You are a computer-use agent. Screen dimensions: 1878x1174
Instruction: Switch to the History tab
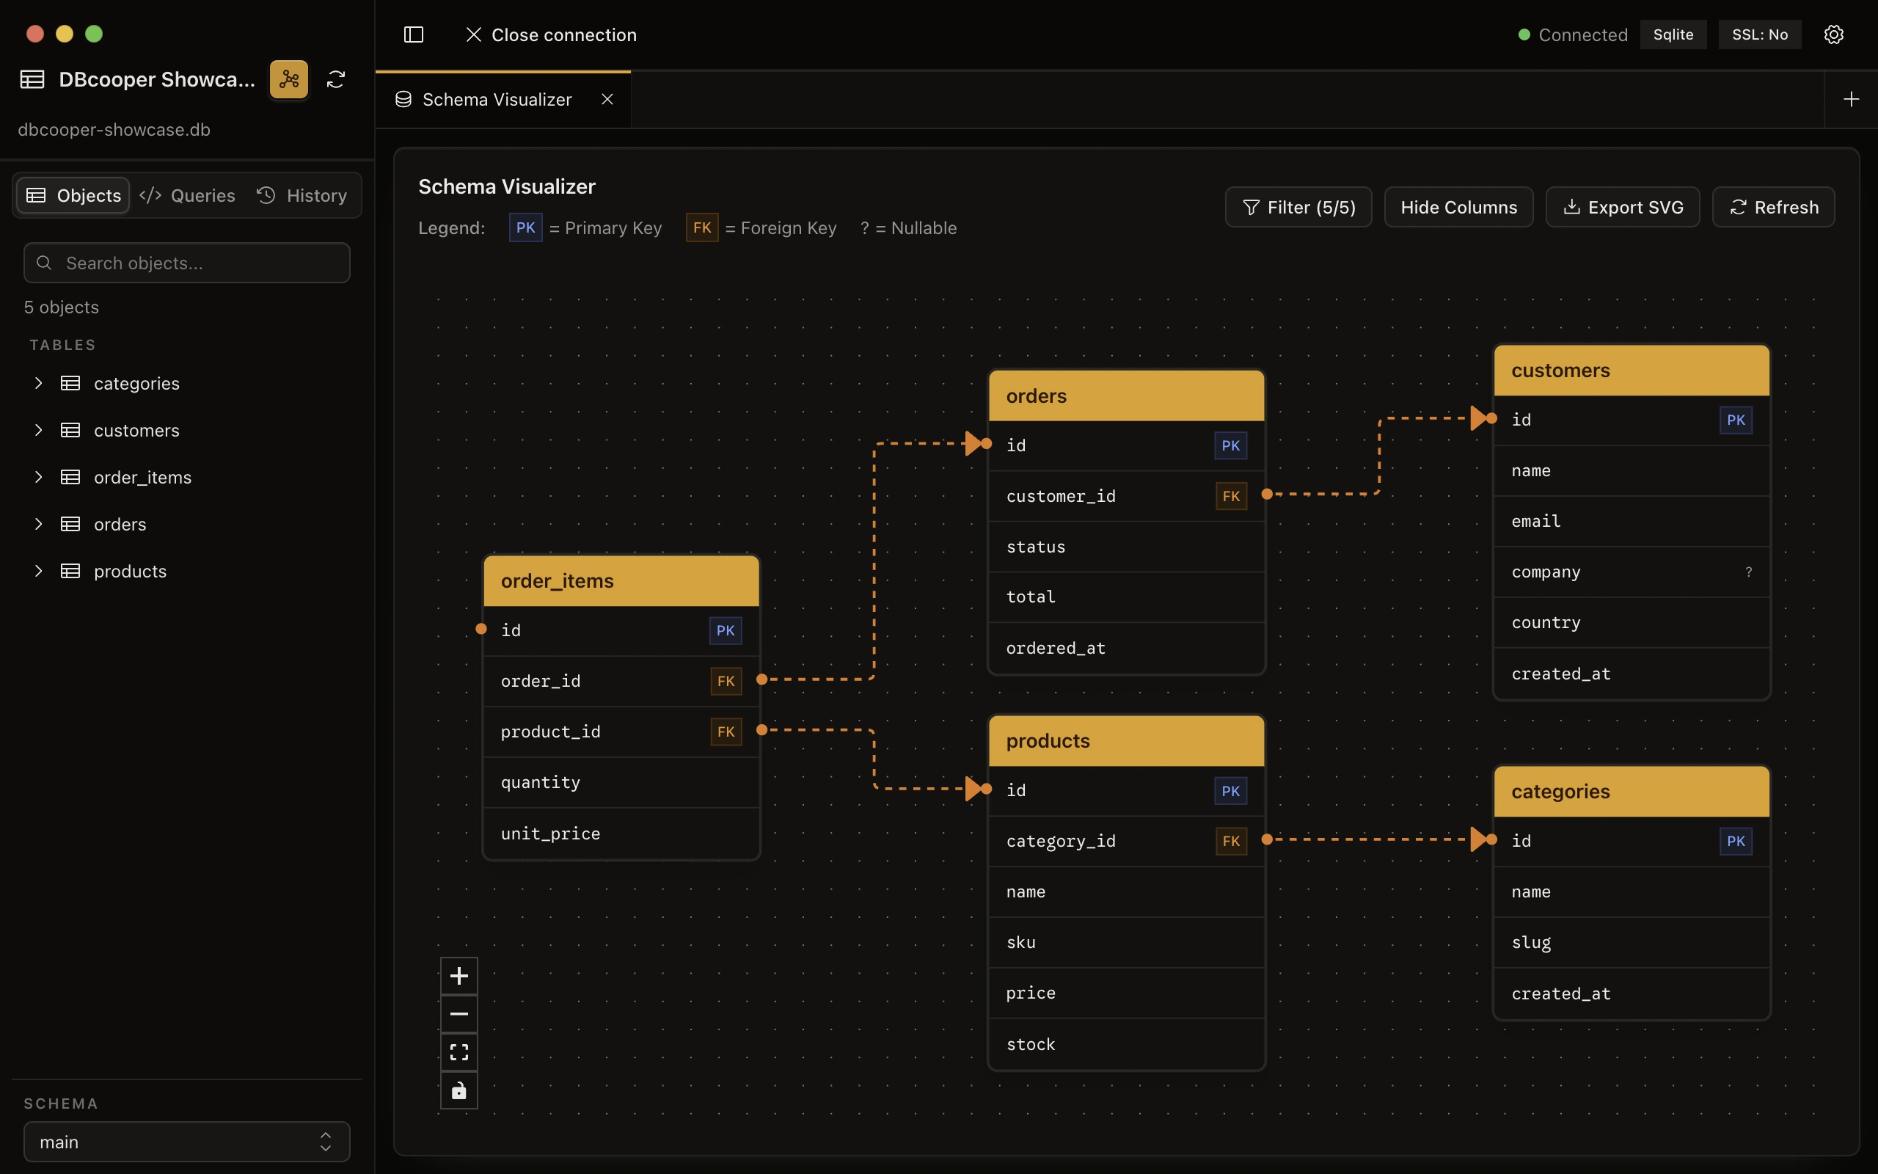(x=302, y=195)
